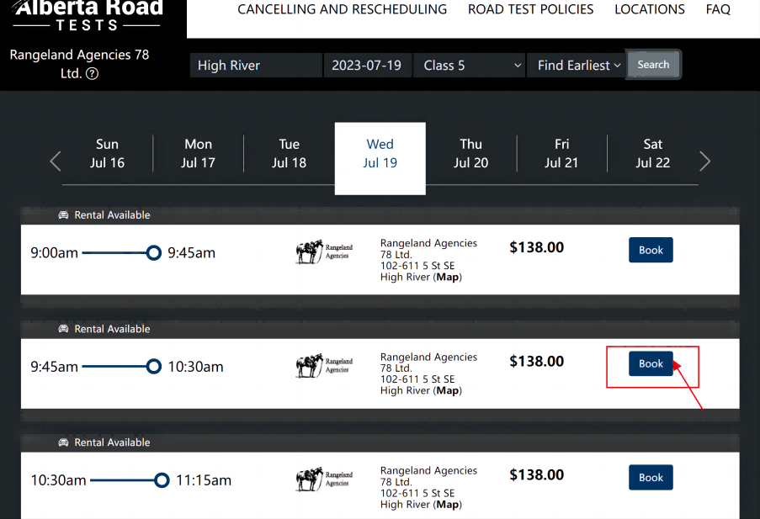Click the help icon beside Rangeland Agencies
Image resolution: width=760 pixels, height=519 pixels.
coord(93,74)
